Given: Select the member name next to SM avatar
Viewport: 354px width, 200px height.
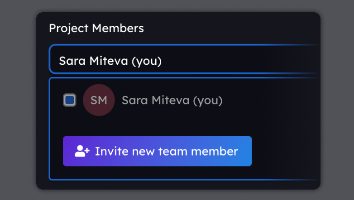Looking at the screenshot, I should [172, 100].
